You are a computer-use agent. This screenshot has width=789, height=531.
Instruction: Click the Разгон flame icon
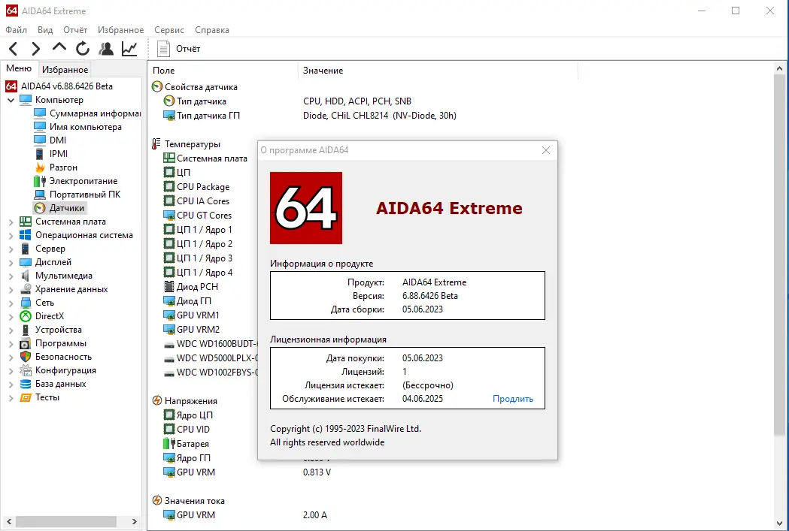(40, 167)
